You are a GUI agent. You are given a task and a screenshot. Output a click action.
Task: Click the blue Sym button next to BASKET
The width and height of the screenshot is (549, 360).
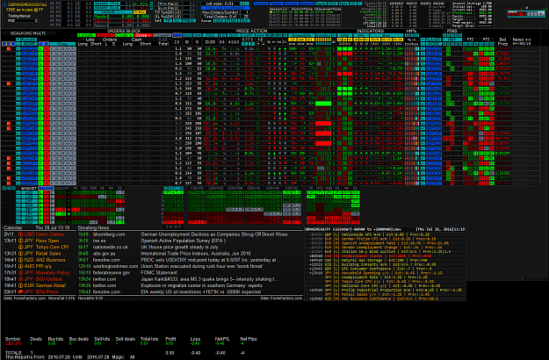[x=47, y=188]
